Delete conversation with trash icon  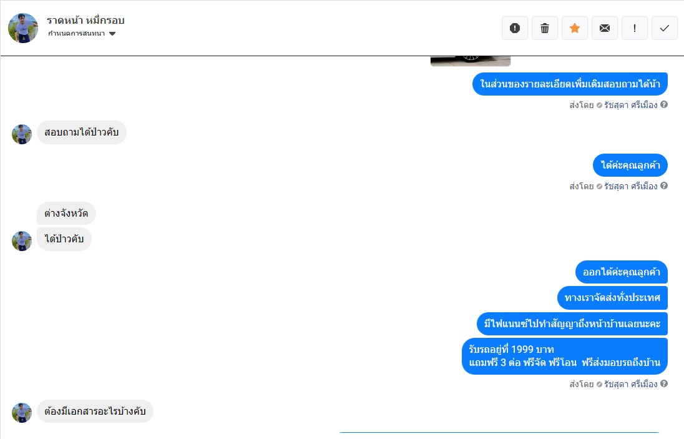(545, 28)
